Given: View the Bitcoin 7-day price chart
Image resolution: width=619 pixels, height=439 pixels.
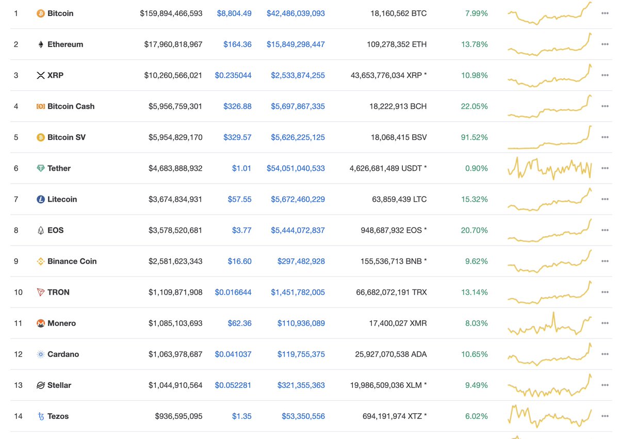Looking at the screenshot, I should 550,13.
